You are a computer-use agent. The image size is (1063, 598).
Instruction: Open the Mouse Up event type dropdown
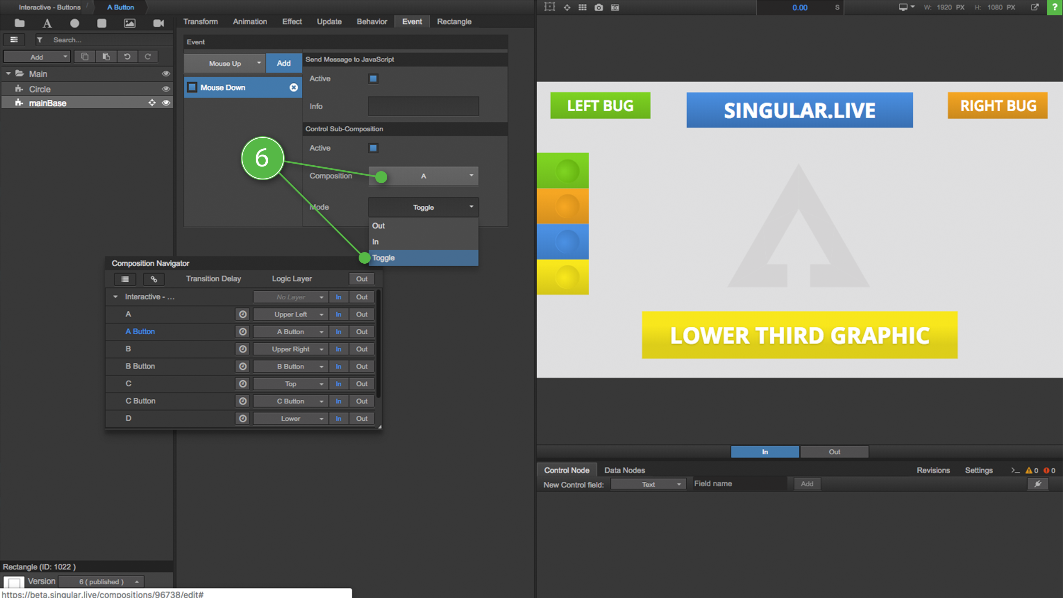pos(225,63)
